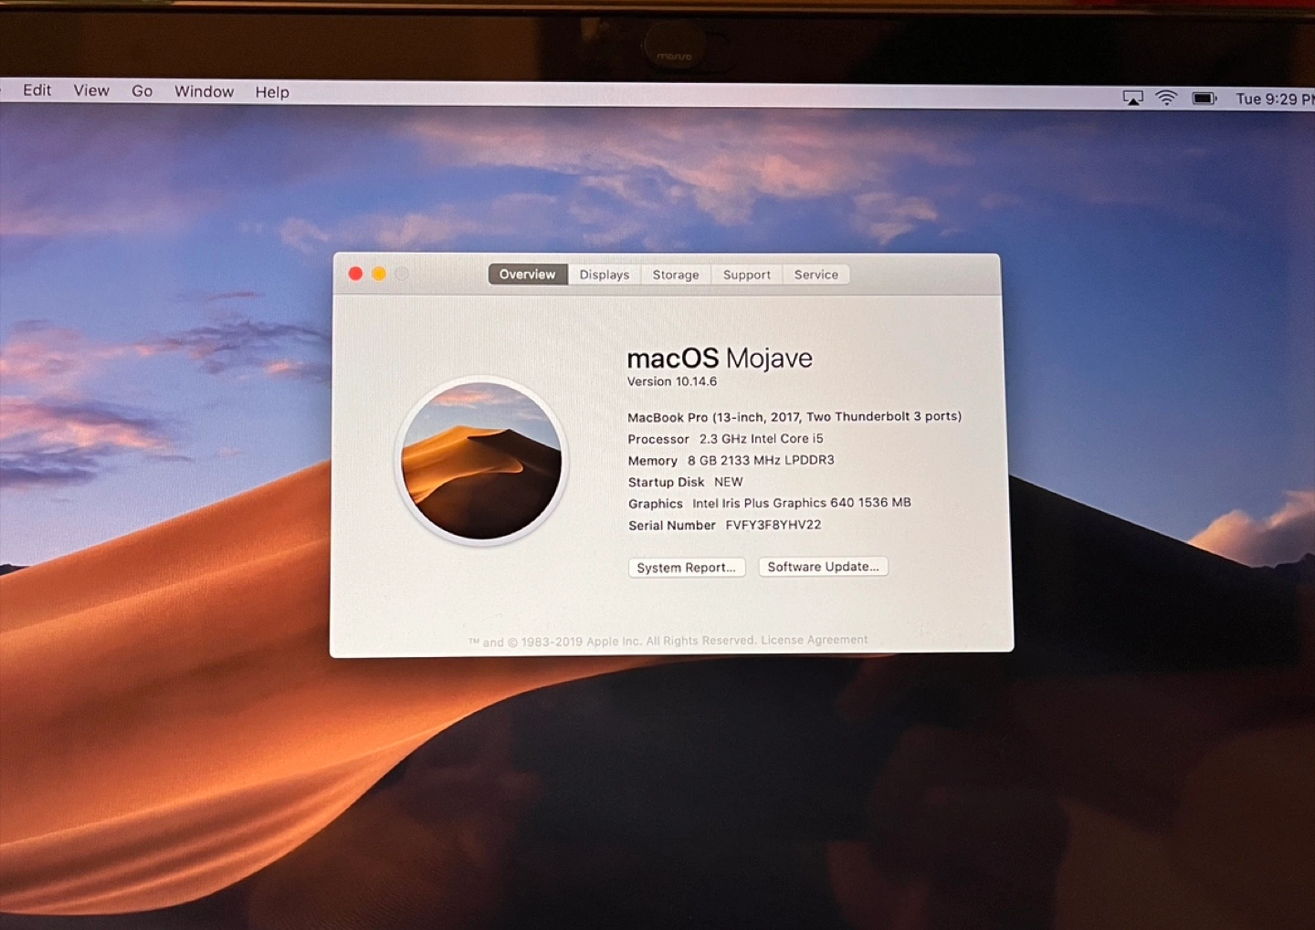Click the 8 GB 2133 MHz LPDDR3 text
Image resolution: width=1315 pixels, height=930 pixels.
(x=761, y=460)
